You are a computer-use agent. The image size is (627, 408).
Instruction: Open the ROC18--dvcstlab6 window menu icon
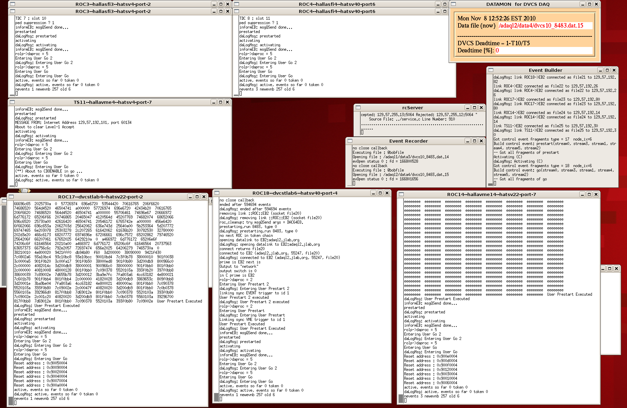click(x=217, y=193)
